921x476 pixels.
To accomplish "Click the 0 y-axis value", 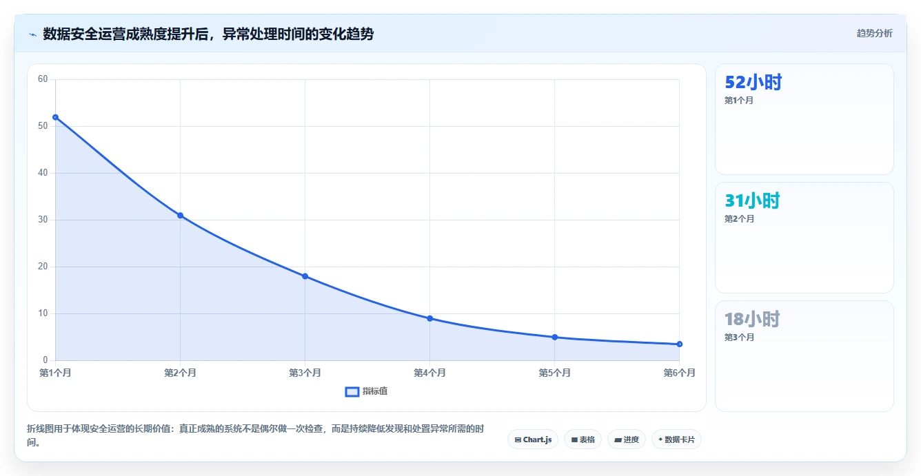I will pyautogui.click(x=45, y=360).
